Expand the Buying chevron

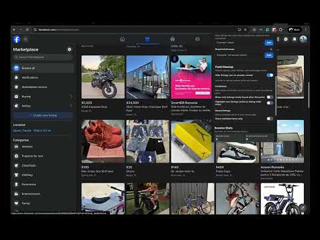[x=71, y=97]
